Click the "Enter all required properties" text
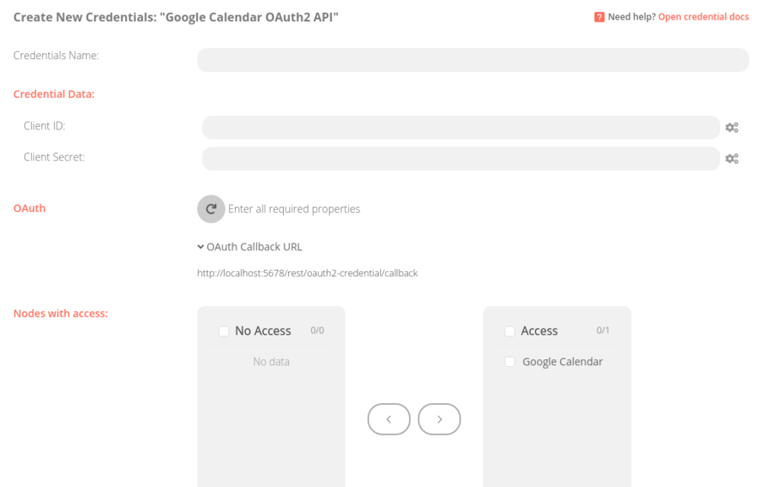The width and height of the screenshot is (764, 487). (x=294, y=209)
